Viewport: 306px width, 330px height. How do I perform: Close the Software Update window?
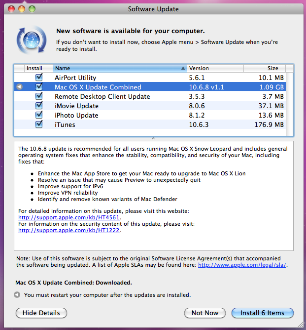pos(11,9)
